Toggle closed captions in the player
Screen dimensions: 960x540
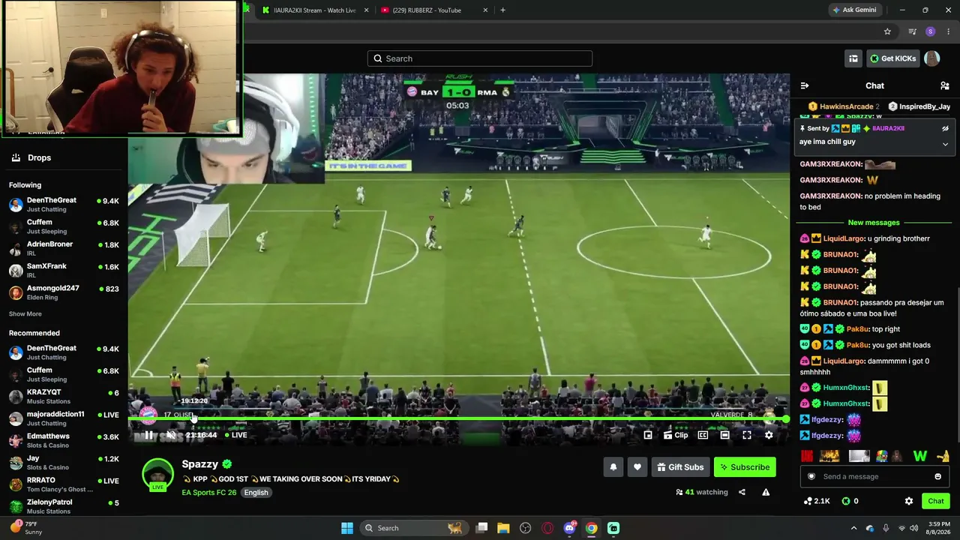(703, 435)
